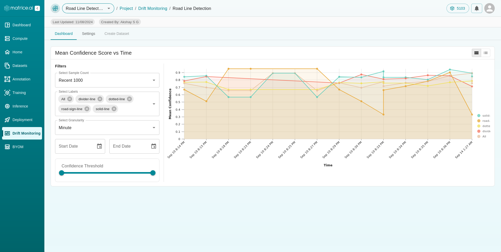This screenshot has width=501, height=252.
Task: Expand the Road Line Detection project dropdown
Action: [88, 8]
